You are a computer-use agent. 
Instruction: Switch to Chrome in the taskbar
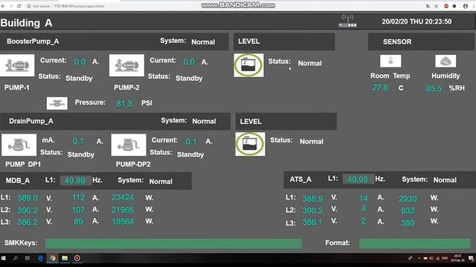coord(53,258)
